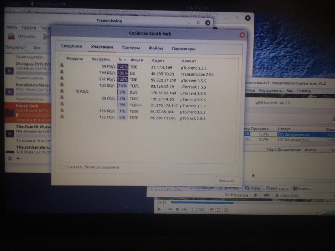Open Инструменты menu in VLC

[x=271, y=90]
